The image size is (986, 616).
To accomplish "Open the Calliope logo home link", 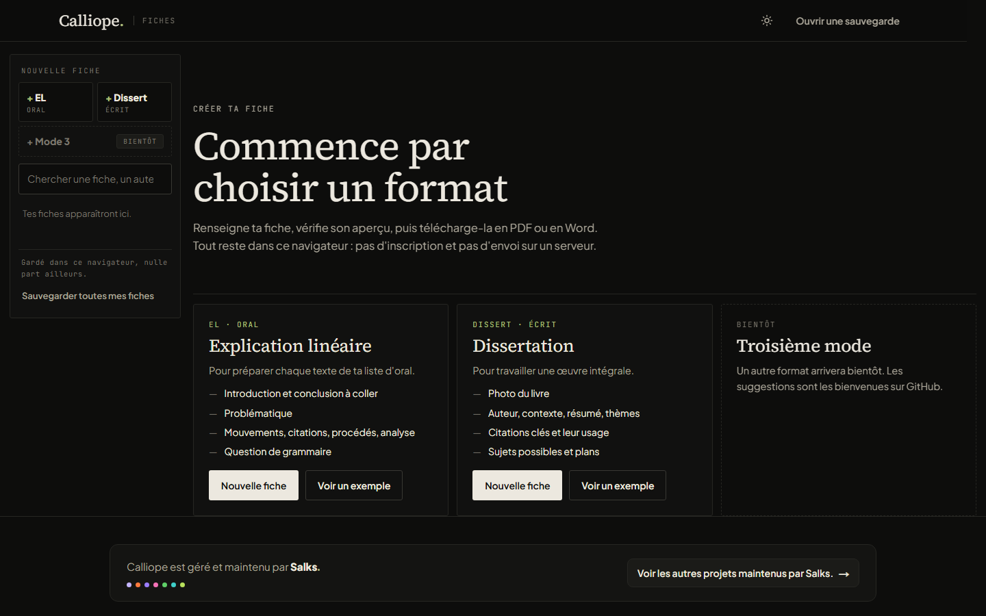I will (91, 21).
